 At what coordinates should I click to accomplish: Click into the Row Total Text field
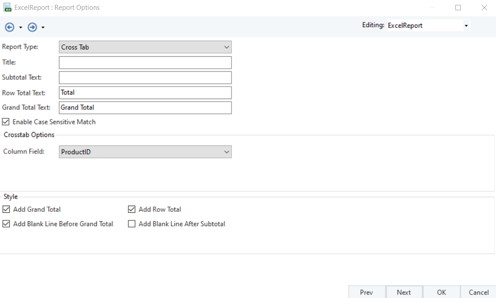click(145, 93)
